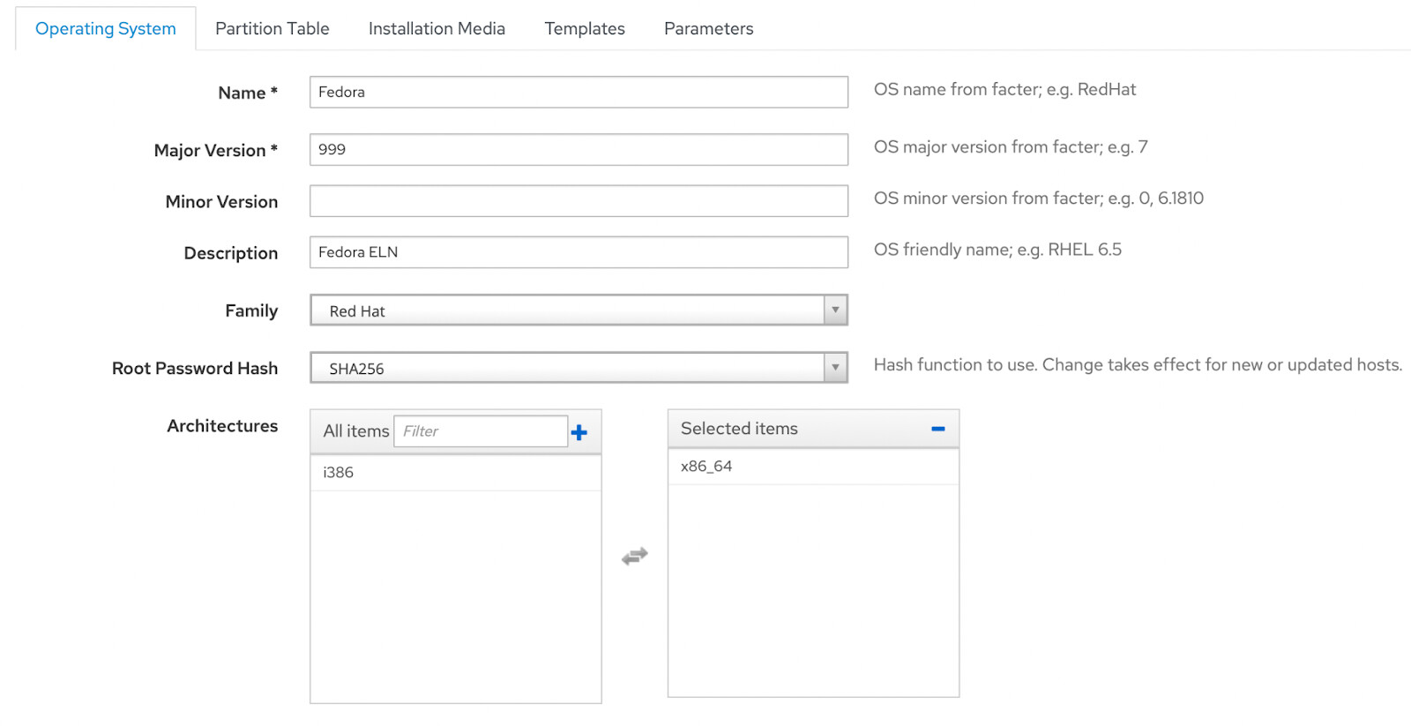Viewport: 1411px width, 726px height.
Task: Click the 'Description' field label
Action: point(231,253)
